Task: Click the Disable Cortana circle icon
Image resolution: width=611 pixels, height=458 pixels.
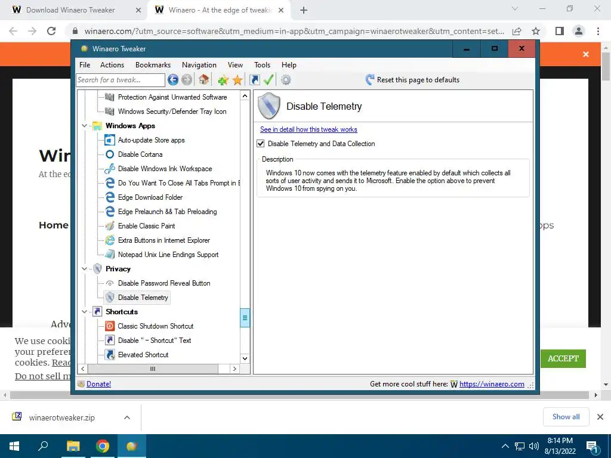Action: point(110,154)
